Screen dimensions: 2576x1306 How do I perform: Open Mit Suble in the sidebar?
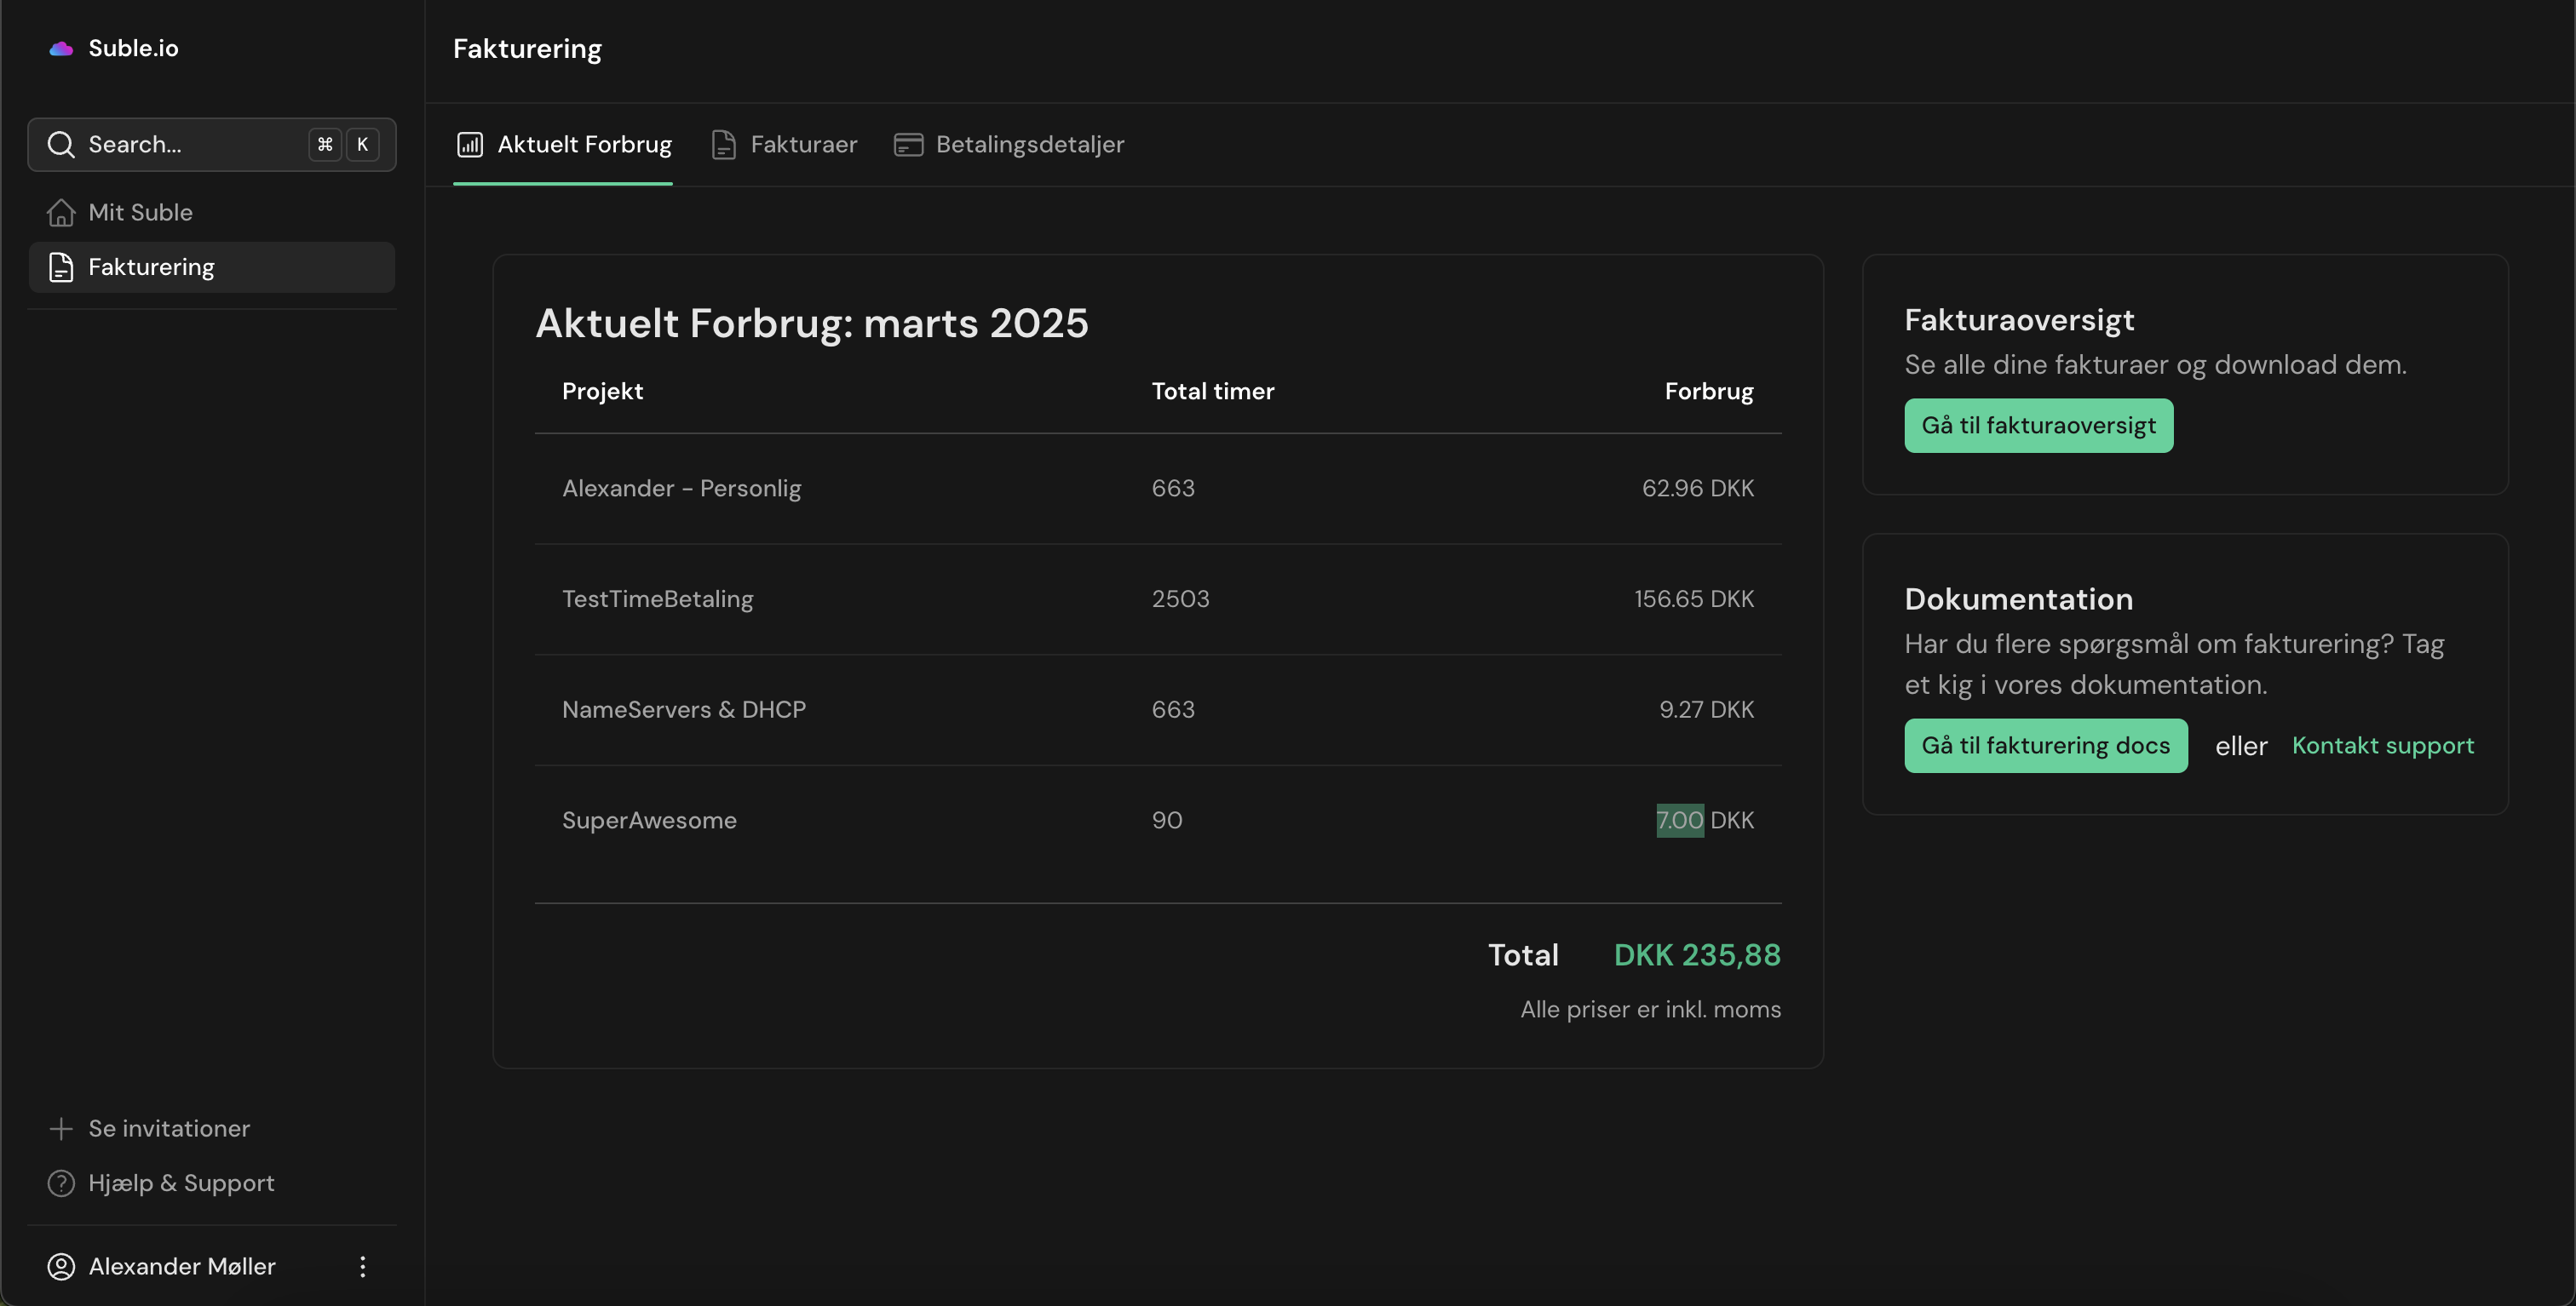[x=140, y=213]
